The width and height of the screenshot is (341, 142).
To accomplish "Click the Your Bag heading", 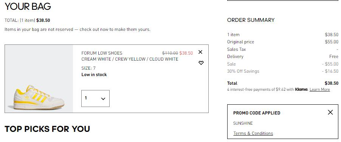I will coord(28,6).
